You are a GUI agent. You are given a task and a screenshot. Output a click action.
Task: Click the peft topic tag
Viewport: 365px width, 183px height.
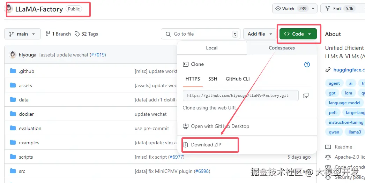click(333, 113)
